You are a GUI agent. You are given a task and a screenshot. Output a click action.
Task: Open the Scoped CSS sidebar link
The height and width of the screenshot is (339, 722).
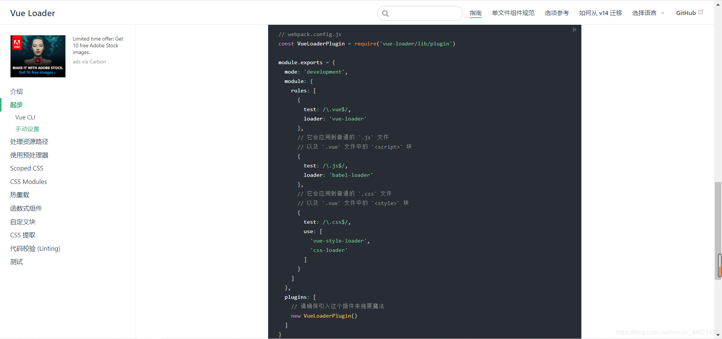click(26, 168)
